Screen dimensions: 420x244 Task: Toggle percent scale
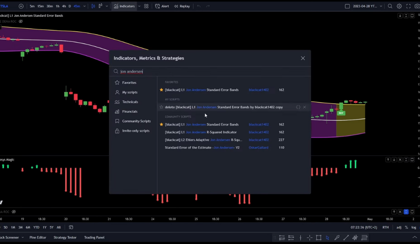point(406,228)
